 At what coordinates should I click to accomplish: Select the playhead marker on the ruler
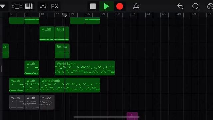65,15
